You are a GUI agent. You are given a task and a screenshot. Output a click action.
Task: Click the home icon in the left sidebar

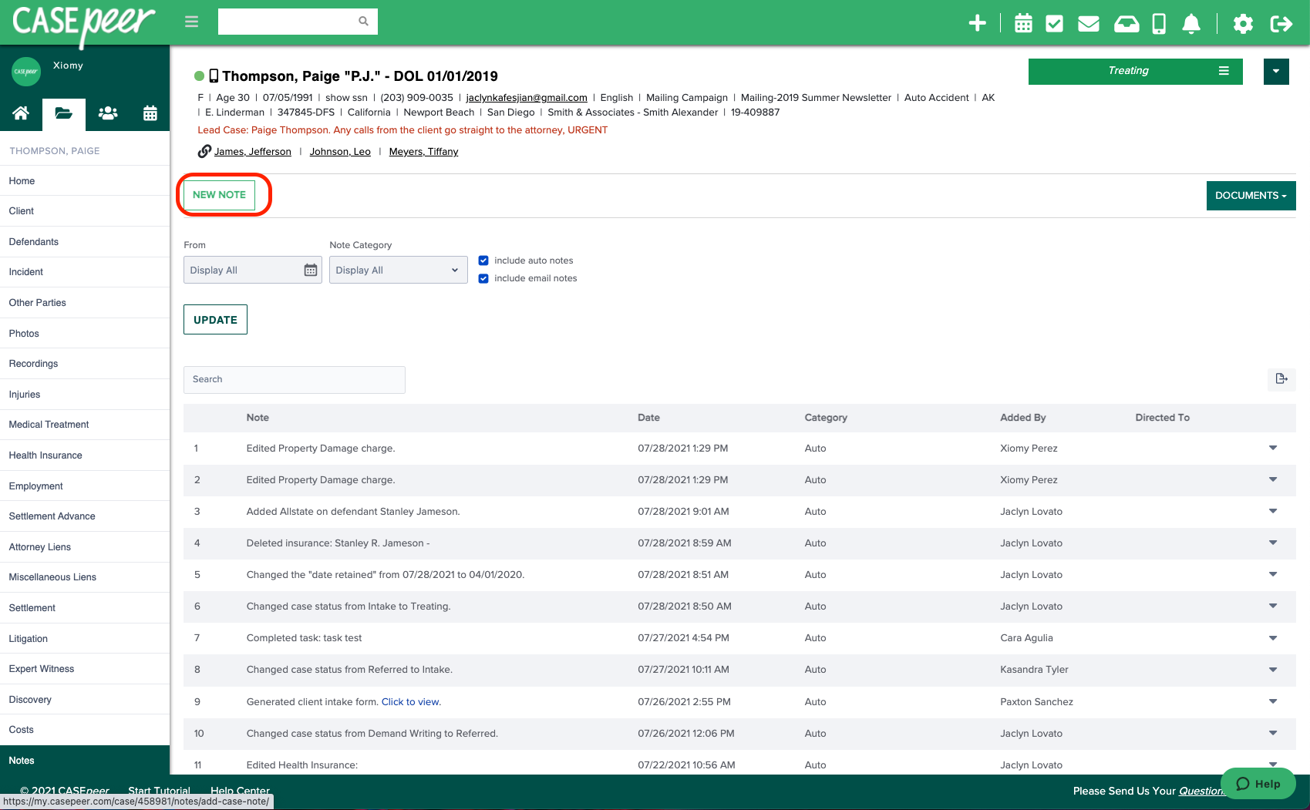point(21,113)
